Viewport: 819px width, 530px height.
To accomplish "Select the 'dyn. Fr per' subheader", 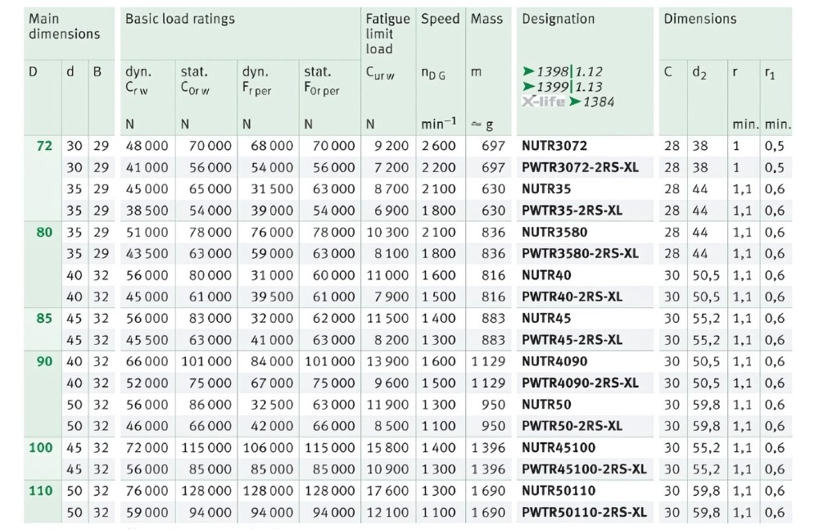I will pos(256,80).
